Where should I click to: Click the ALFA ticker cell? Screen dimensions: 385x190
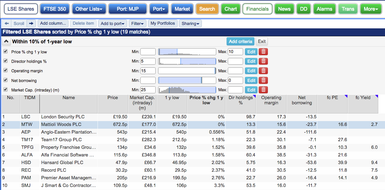[x=30, y=155]
